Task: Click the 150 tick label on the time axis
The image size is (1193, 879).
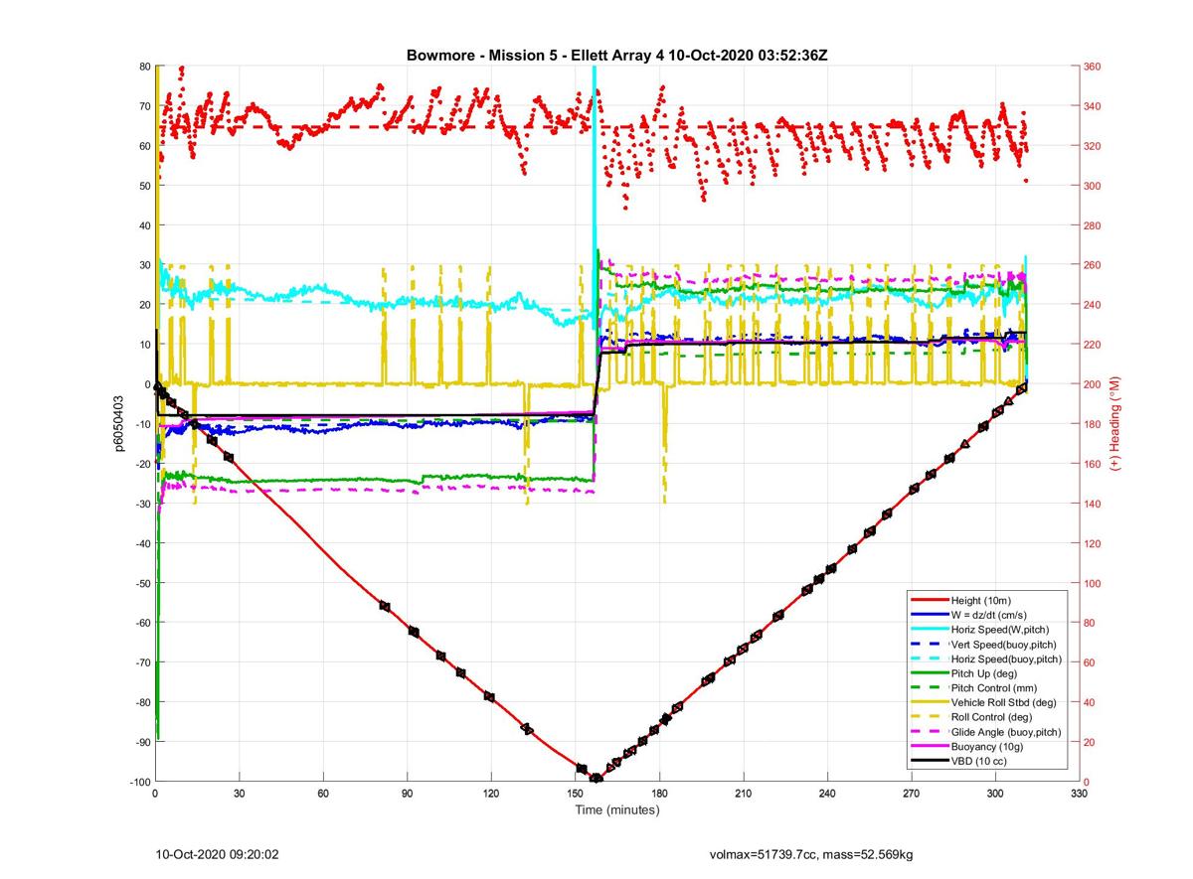Action: (x=575, y=795)
